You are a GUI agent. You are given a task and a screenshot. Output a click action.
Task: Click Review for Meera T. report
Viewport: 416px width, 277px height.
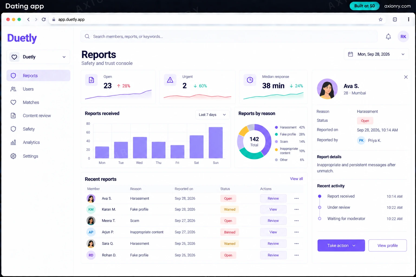[273, 221]
